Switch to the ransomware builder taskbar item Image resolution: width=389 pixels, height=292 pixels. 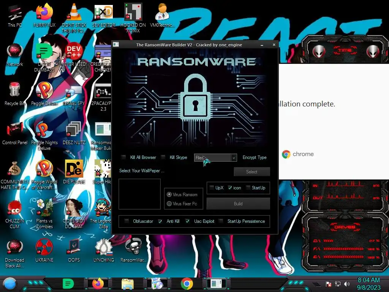(x=217, y=284)
